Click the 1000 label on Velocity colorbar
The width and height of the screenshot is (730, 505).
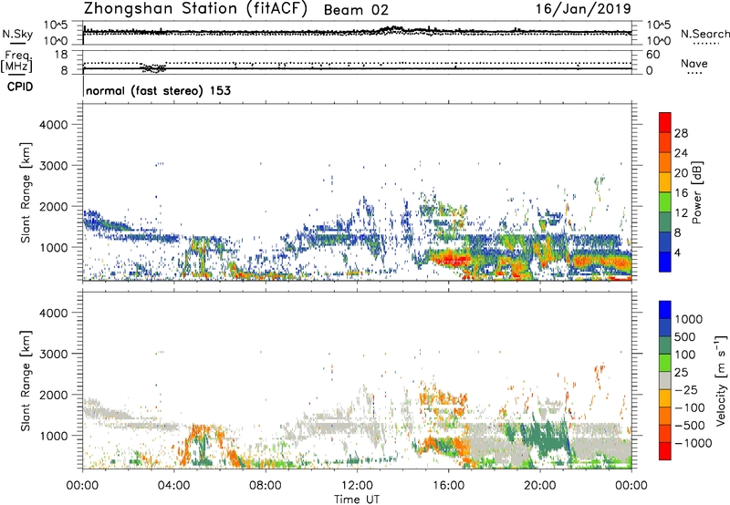coord(688,319)
